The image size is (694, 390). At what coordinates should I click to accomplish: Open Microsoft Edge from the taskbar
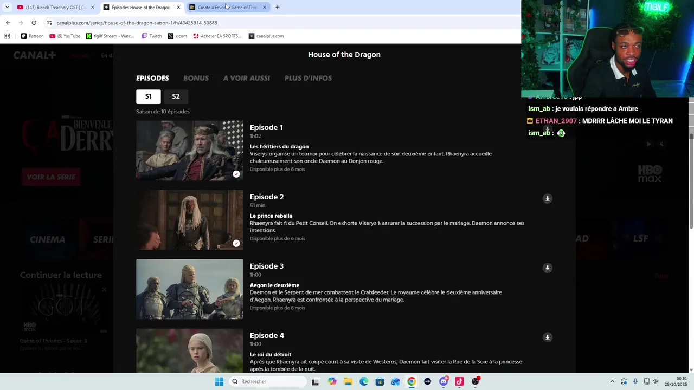(364, 381)
